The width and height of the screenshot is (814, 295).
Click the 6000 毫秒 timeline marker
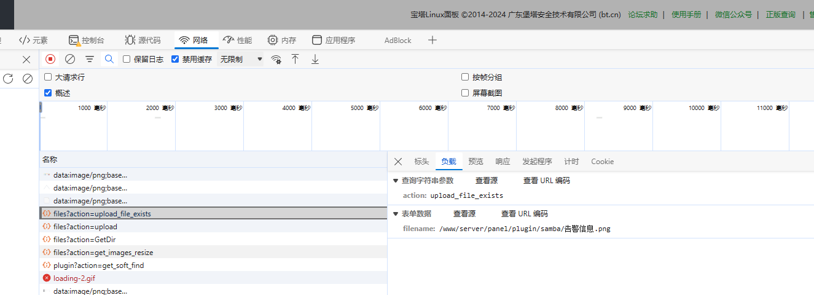coord(432,108)
